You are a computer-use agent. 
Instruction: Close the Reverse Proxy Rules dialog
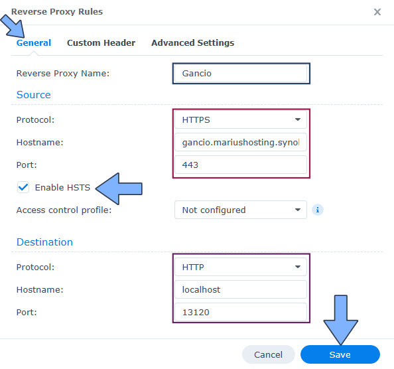pyautogui.click(x=377, y=12)
